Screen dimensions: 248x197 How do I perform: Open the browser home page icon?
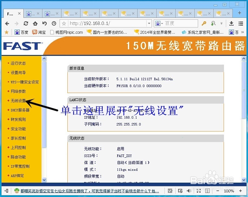35,24
